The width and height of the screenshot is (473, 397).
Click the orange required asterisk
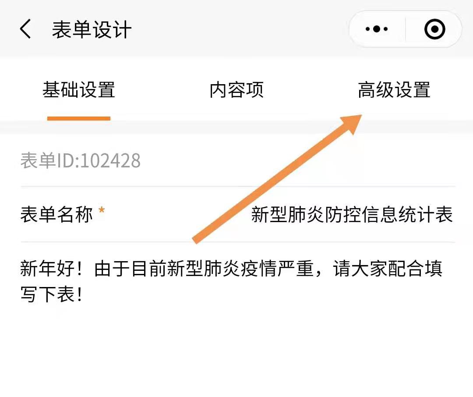coord(102,210)
